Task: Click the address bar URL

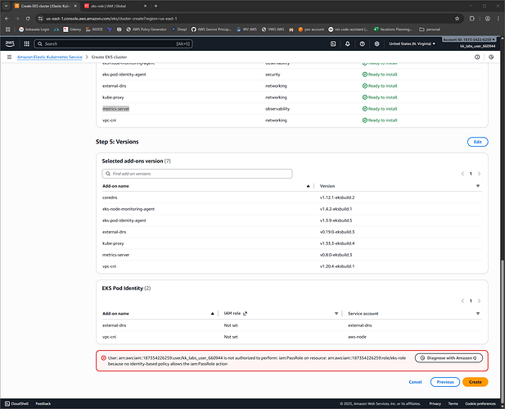Action: click(111, 19)
